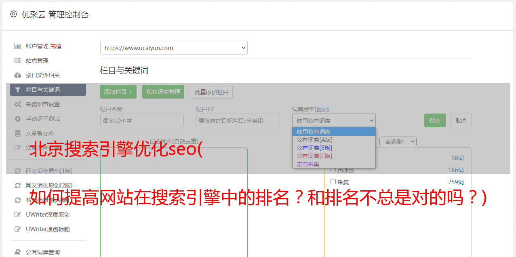Viewport: 516px width, 257px height.
Task: Click the 259词 count
Action: pos(456,182)
